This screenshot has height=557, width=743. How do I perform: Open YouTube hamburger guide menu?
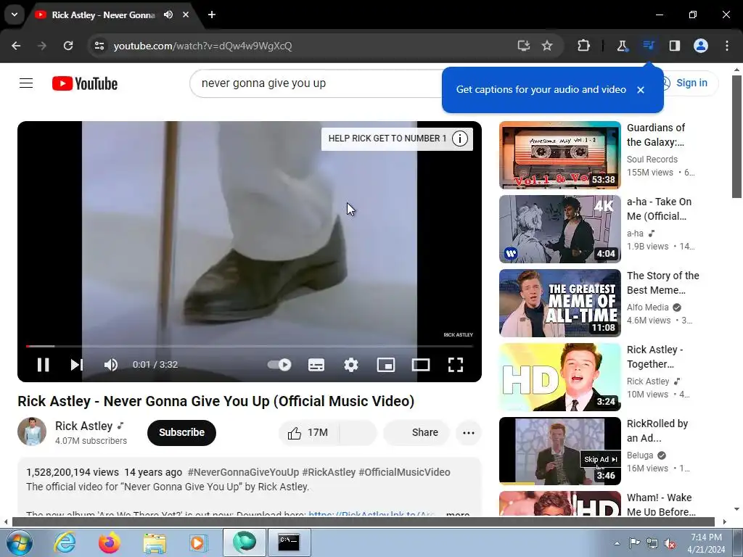coord(26,83)
